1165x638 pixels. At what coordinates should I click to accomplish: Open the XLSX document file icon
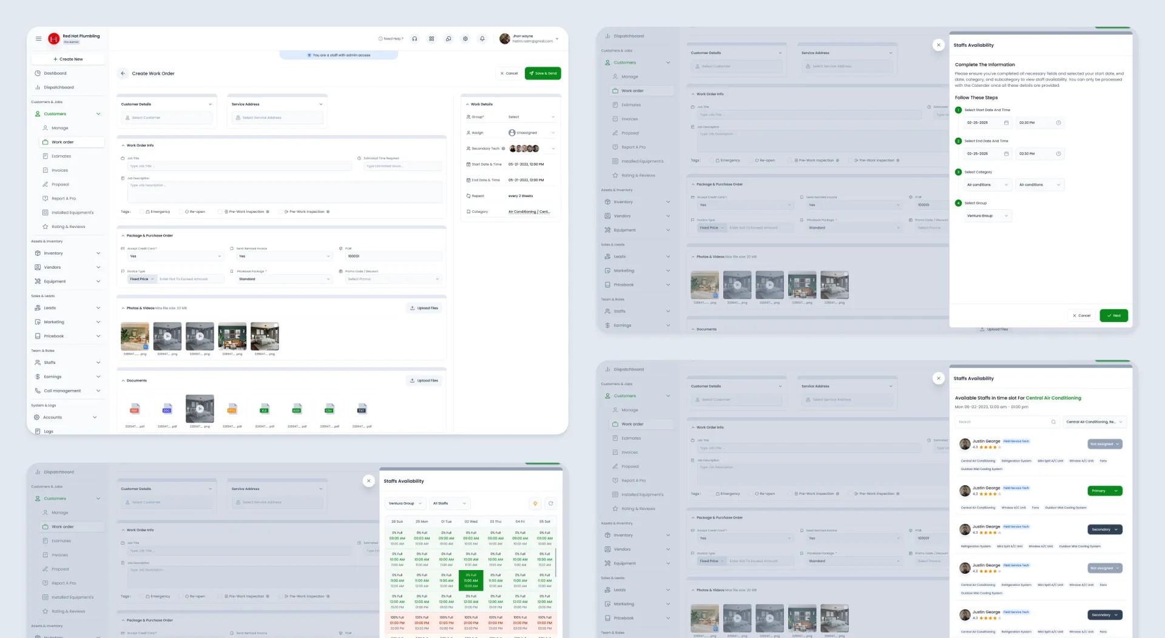(x=297, y=409)
